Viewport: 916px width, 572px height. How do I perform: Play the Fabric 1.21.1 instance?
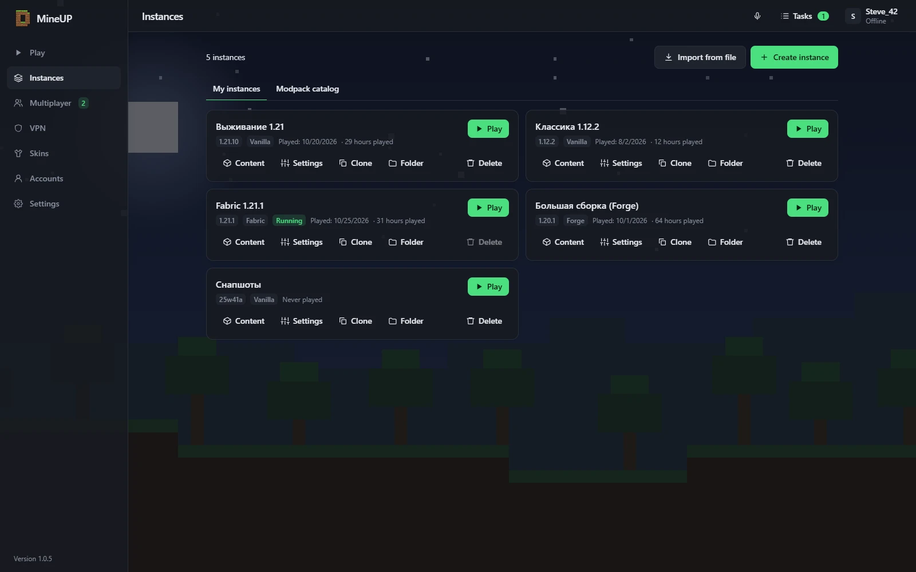pyautogui.click(x=488, y=208)
